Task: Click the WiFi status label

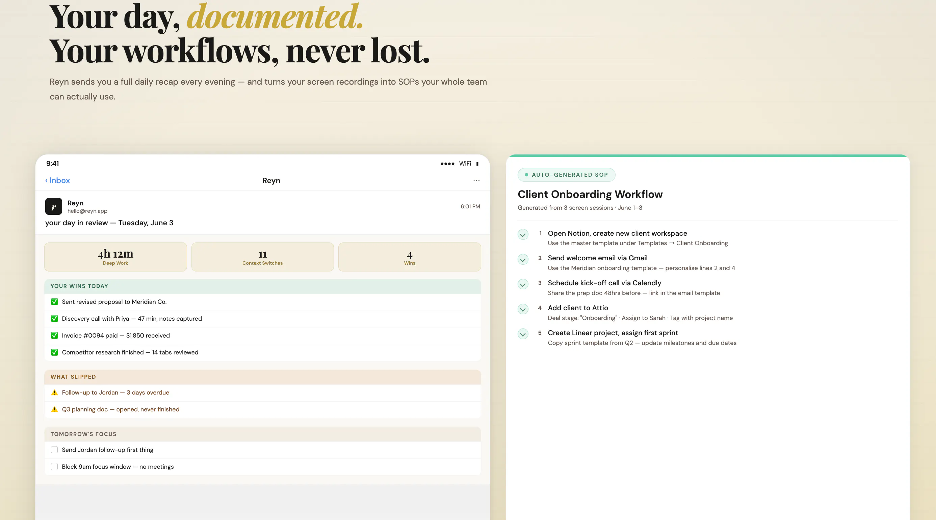Action: (x=465, y=164)
